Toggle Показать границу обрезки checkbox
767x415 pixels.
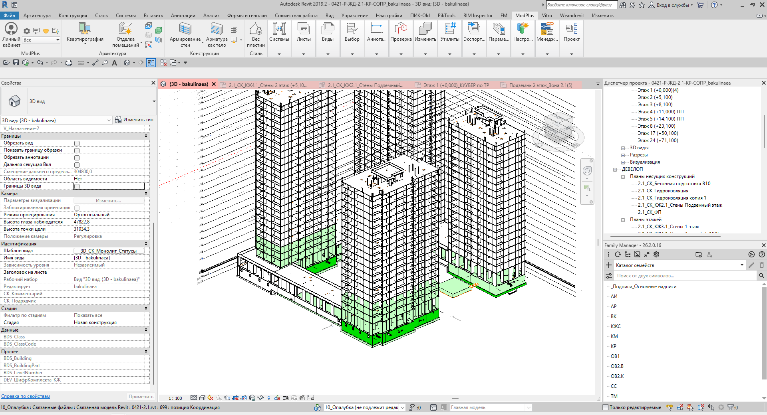(77, 150)
